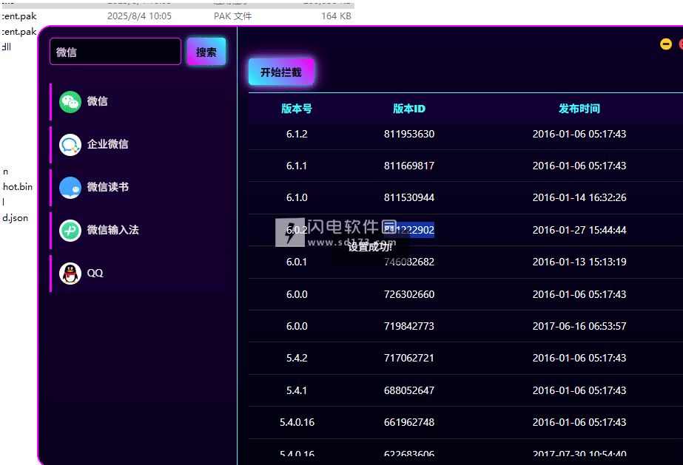Image resolution: width=683 pixels, height=465 pixels.
Task: Click the 搜索 search button
Action: tap(206, 52)
